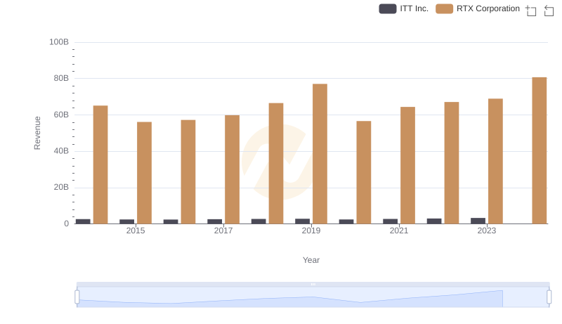Screen dimensions: 562x324
Task: Click the 100B y-axis label
Action: 59,42
